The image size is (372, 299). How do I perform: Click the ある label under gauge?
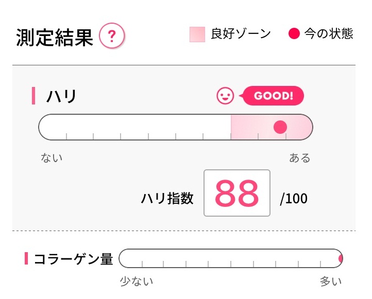pyautogui.click(x=300, y=157)
